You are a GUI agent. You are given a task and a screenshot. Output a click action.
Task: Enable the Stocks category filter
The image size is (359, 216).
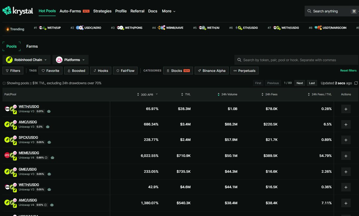click(178, 71)
